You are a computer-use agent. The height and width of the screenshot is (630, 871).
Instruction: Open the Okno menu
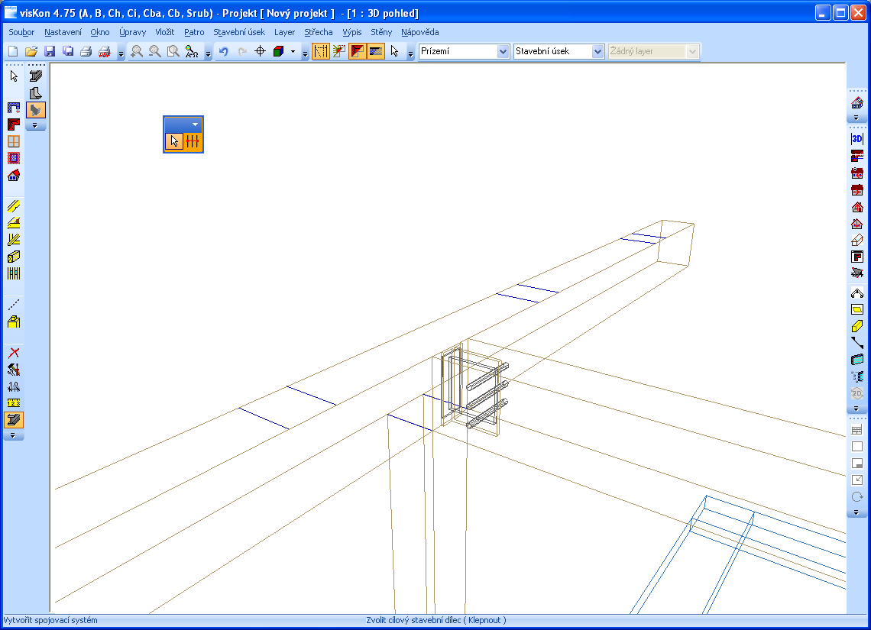tap(100, 32)
